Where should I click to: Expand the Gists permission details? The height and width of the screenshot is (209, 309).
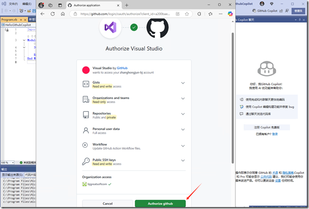[x=183, y=83]
